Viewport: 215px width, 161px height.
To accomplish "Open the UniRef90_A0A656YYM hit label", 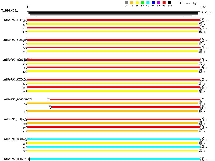I will (17, 99).
